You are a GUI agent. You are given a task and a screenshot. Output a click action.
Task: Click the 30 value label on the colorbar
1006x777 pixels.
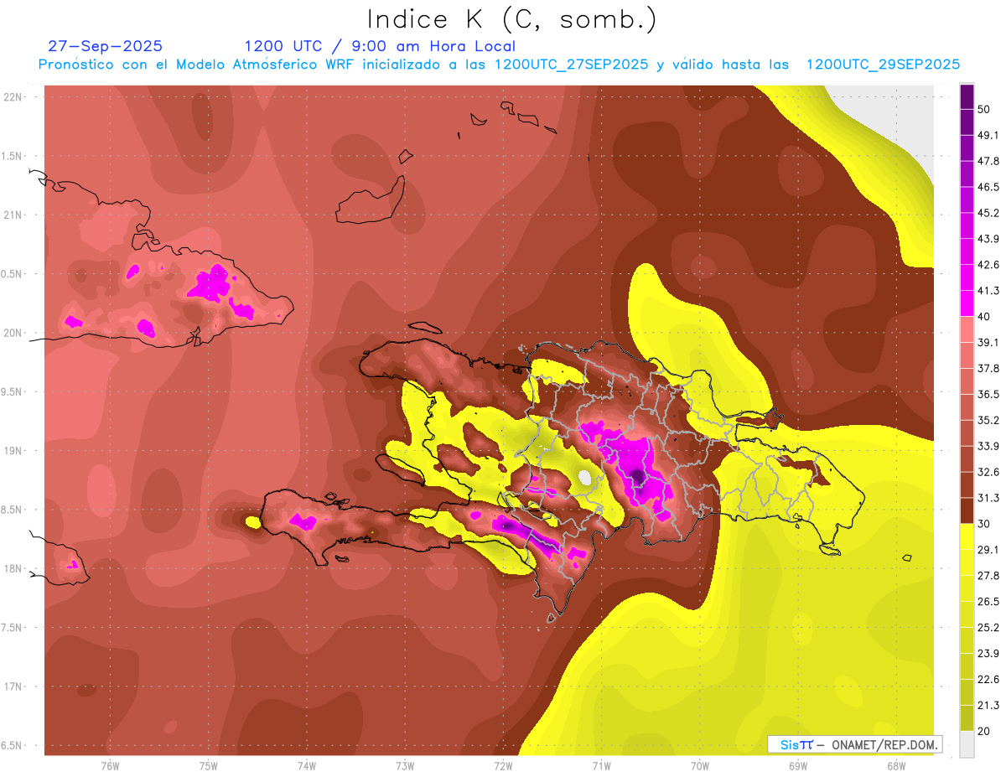(984, 523)
